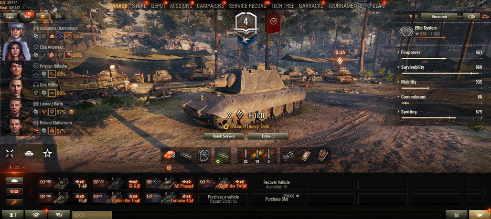Click the star icon beside the tank icon
Image resolution: width=491 pixels, height=219 pixels.
click(x=47, y=153)
